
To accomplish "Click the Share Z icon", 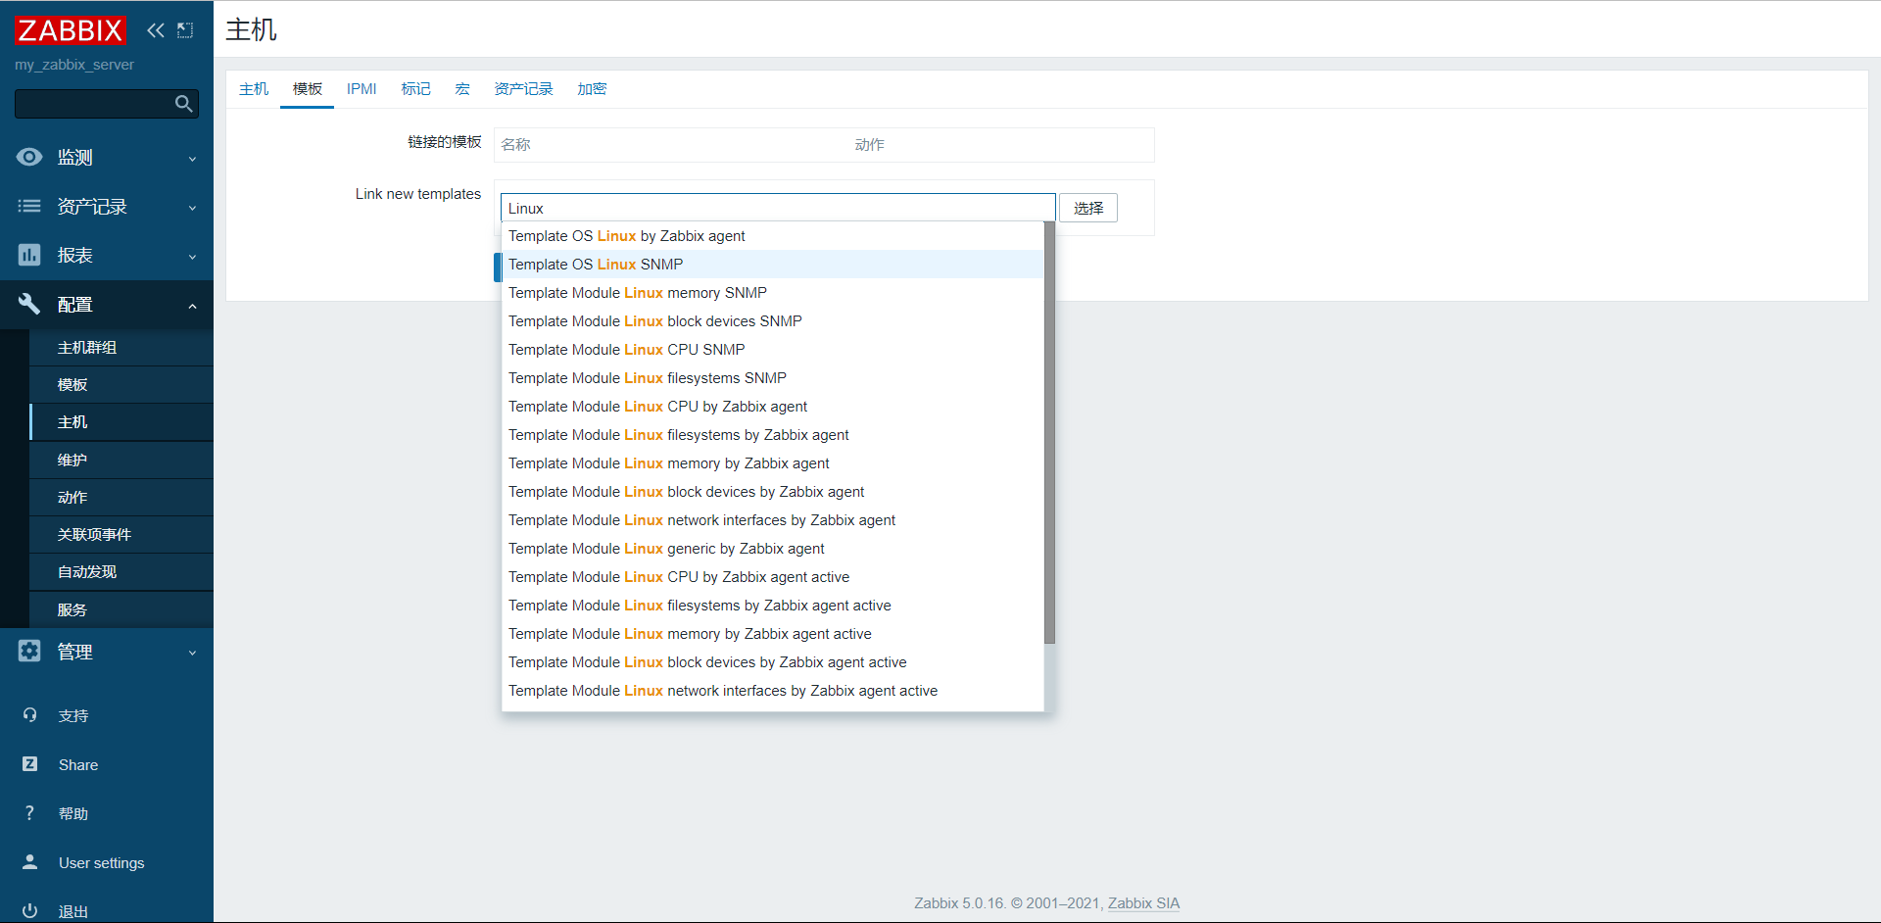I will tap(29, 764).
